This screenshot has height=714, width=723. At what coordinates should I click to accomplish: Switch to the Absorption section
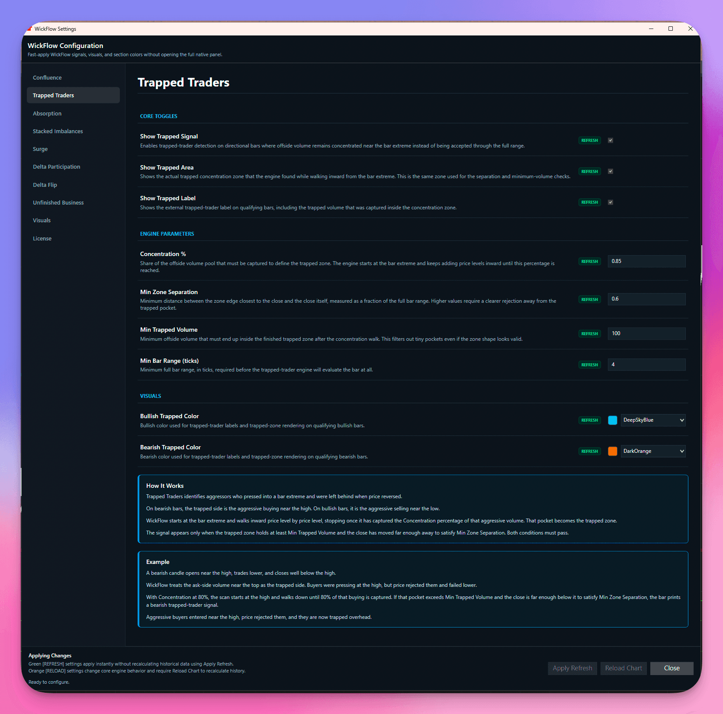(47, 113)
